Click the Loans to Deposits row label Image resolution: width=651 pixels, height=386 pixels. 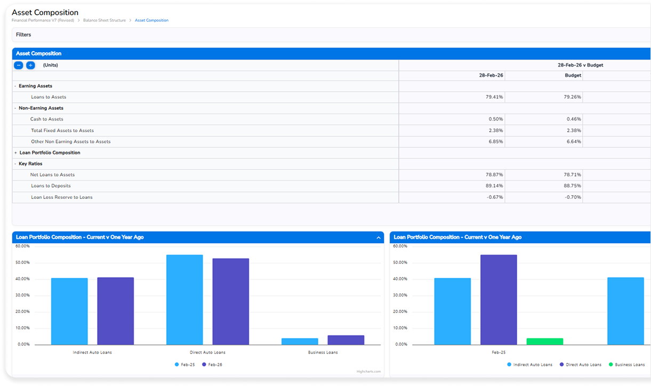(x=51, y=186)
